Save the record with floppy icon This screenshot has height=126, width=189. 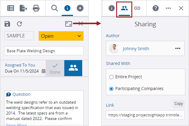click(x=7, y=24)
